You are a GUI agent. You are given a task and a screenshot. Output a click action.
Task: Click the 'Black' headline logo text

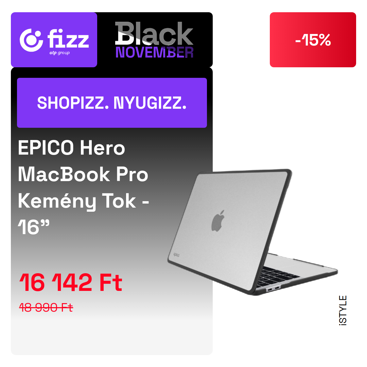click(x=154, y=33)
